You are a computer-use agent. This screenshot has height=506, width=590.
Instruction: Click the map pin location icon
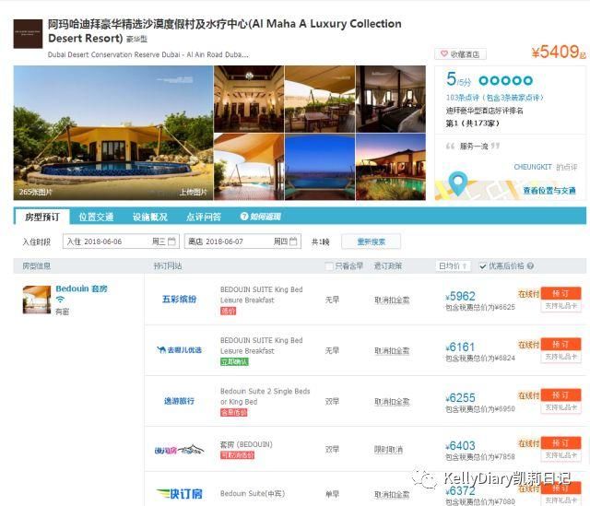click(458, 182)
